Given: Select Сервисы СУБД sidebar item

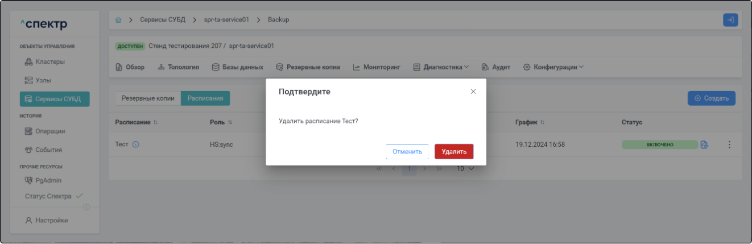Looking at the screenshot, I should [x=55, y=99].
